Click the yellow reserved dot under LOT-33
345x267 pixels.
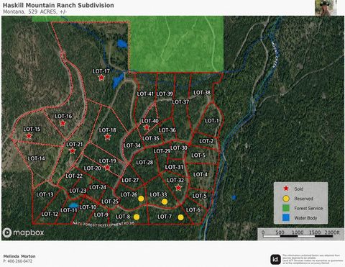click(165, 202)
